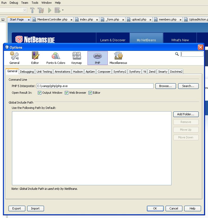
Task: Open the Editor options category
Action: tap(35, 58)
